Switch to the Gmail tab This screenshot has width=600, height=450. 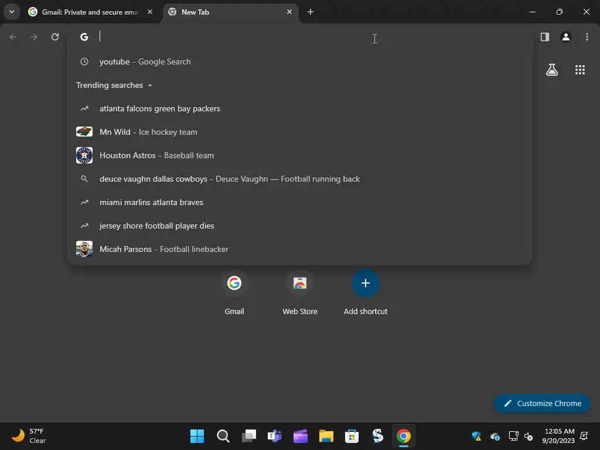tap(91, 12)
